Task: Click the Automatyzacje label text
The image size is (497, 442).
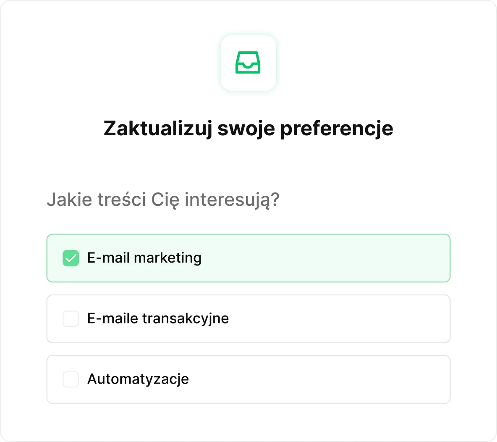Action: [138, 379]
